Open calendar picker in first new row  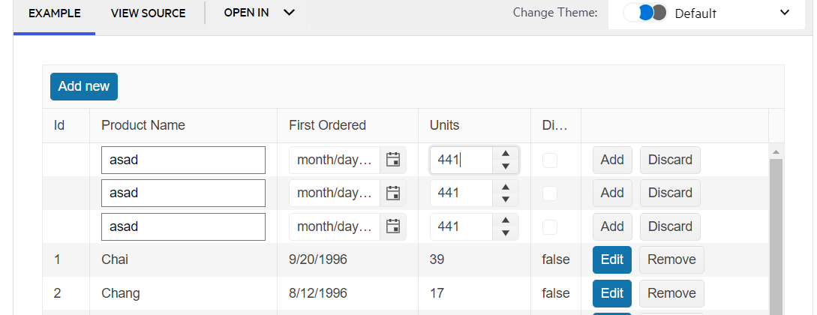click(392, 160)
